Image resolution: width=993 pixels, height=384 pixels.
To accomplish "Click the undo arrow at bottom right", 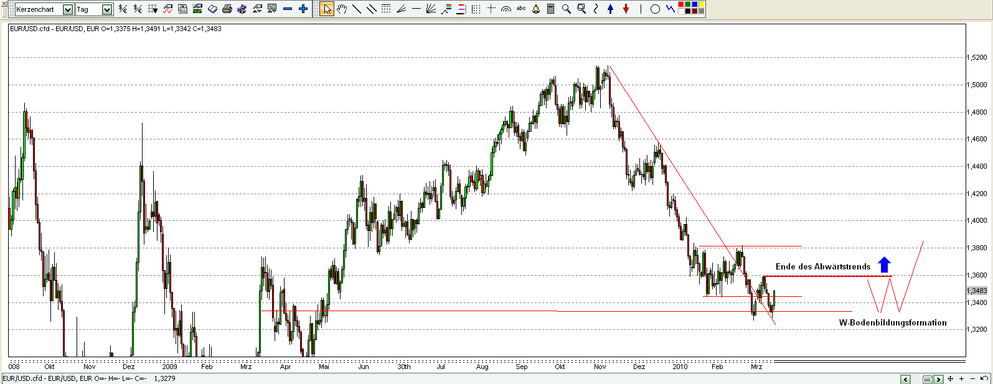I will coord(984,378).
